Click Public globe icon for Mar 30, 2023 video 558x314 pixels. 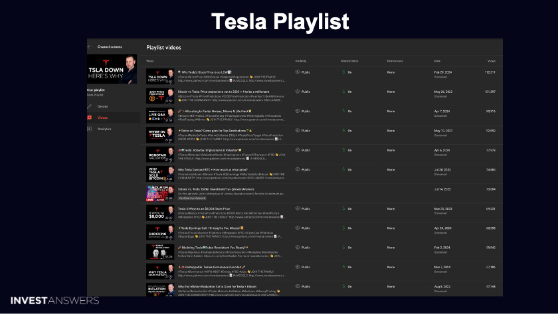298,208
